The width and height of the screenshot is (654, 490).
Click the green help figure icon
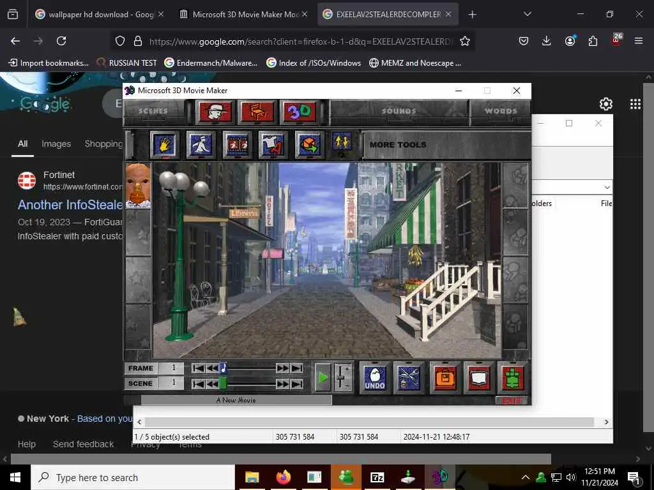513,378
